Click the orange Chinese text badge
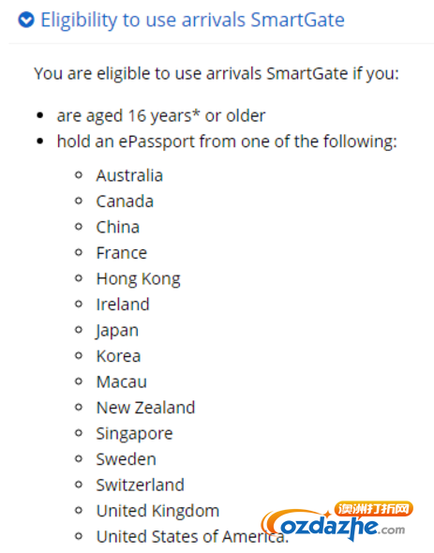This screenshot has width=434, height=553. [x=373, y=509]
